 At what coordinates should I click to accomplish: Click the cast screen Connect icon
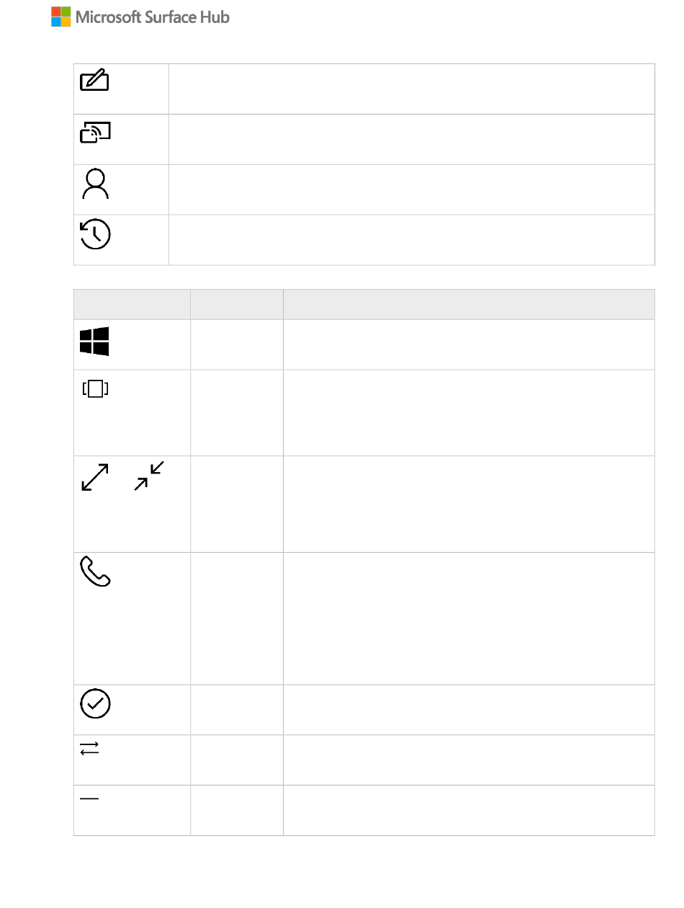(x=96, y=133)
